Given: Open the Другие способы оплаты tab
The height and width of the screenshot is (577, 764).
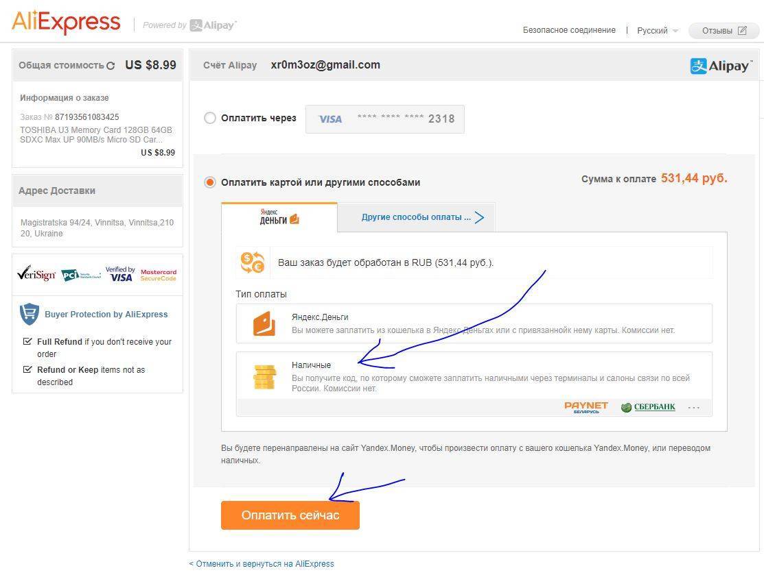Looking at the screenshot, I should coord(416,217).
